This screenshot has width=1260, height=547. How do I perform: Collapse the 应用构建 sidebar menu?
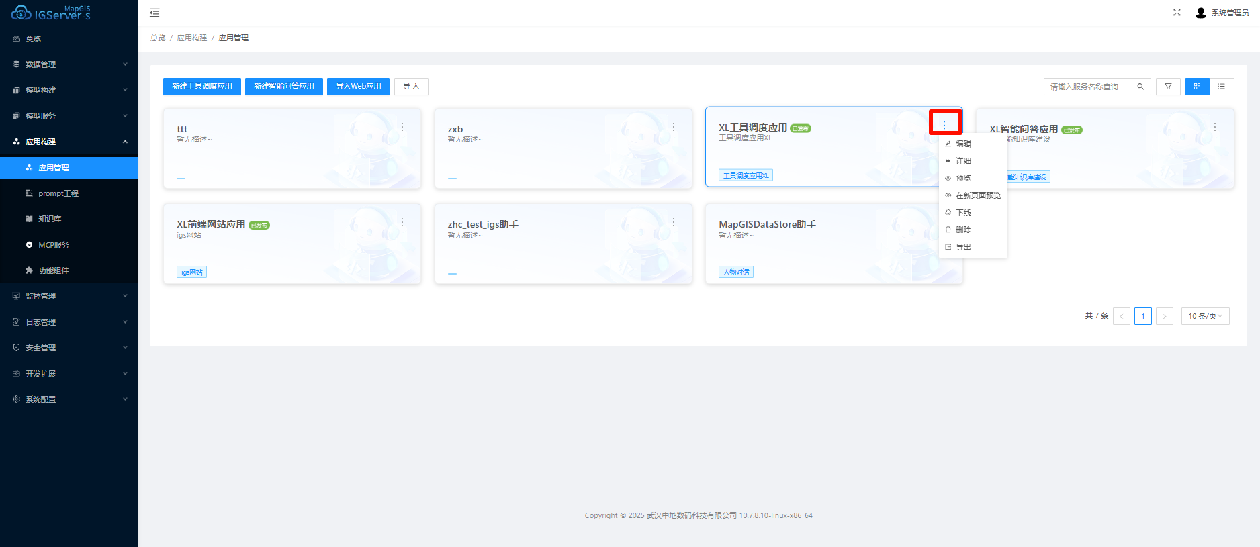coord(69,142)
